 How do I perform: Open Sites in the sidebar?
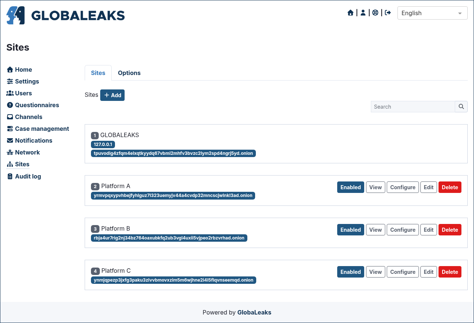18,164
